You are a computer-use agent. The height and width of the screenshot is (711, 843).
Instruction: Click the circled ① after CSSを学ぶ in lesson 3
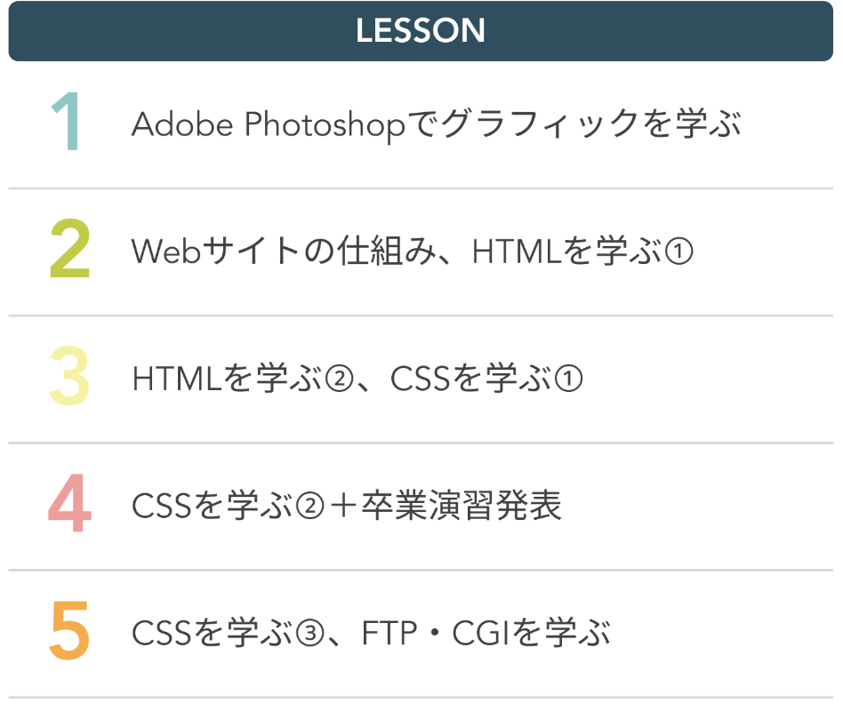pyautogui.click(x=568, y=379)
